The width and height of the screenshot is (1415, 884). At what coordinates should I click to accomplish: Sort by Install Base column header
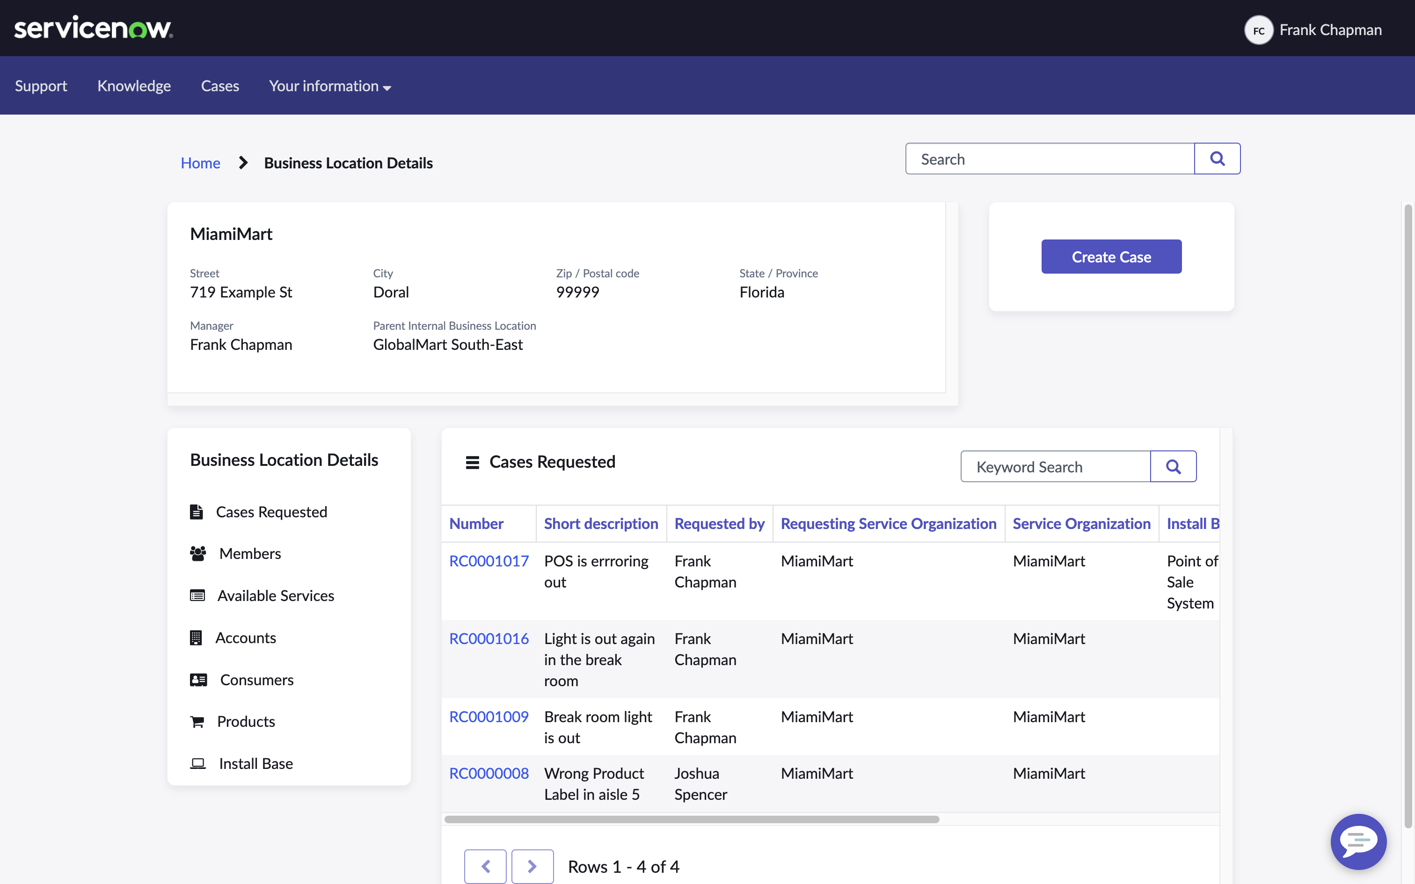click(1193, 523)
